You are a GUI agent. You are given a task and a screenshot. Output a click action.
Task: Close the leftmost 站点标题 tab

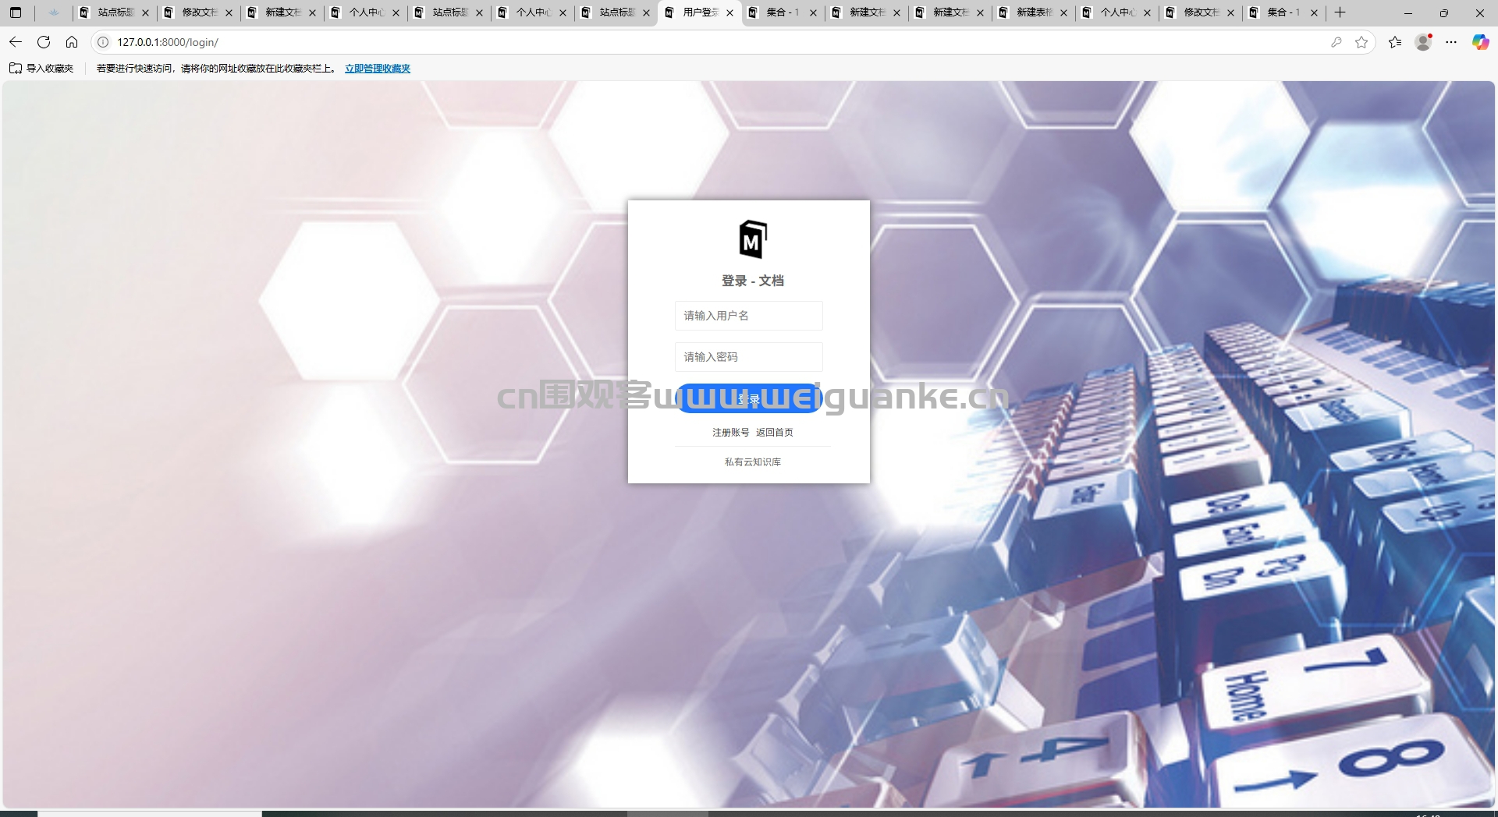145,12
